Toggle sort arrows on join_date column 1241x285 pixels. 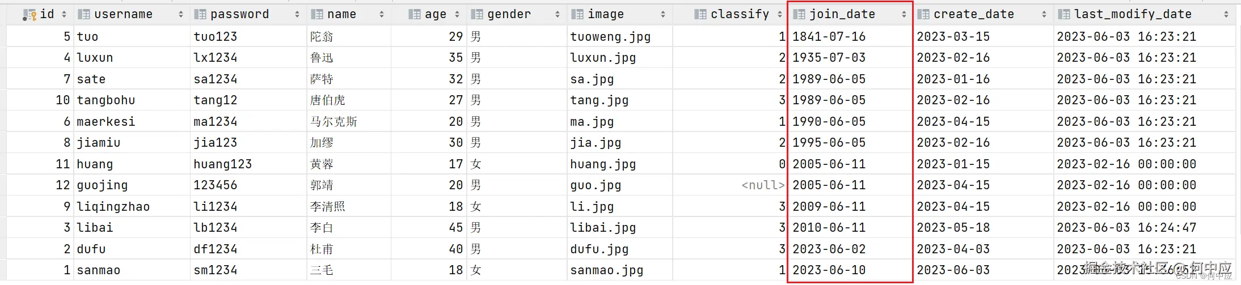click(904, 15)
